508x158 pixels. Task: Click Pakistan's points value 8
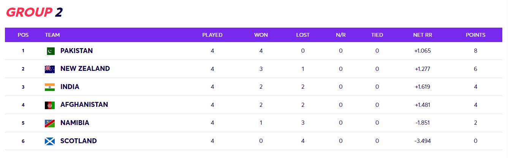coord(475,51)
